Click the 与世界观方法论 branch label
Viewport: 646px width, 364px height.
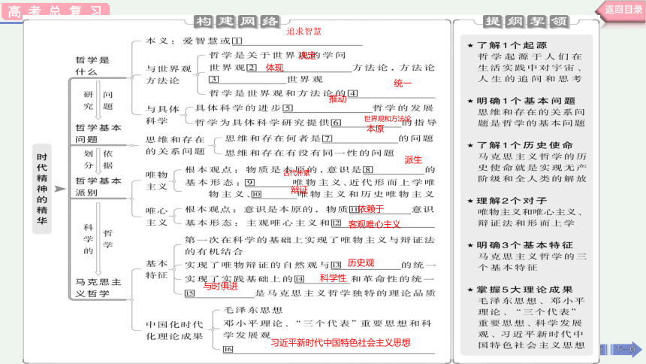coord(168,74)
